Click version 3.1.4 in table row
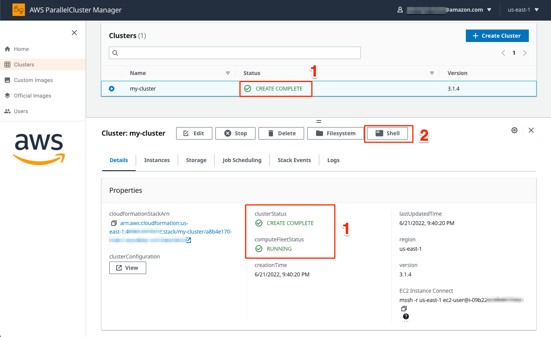This screenshot has height=337, width=551. click(453, 89)
